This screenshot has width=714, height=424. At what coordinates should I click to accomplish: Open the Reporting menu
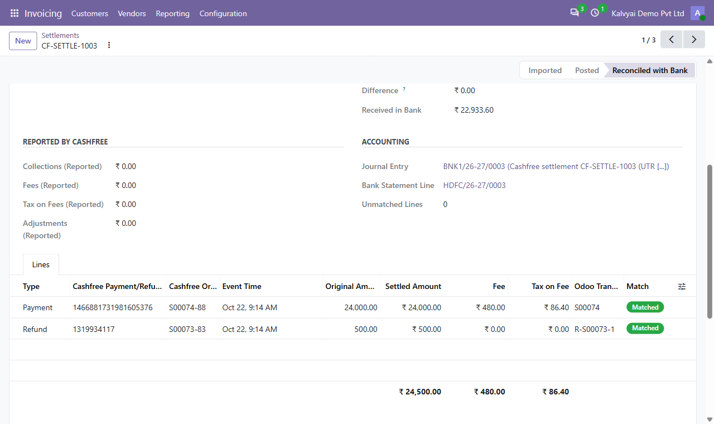(173, 13)
